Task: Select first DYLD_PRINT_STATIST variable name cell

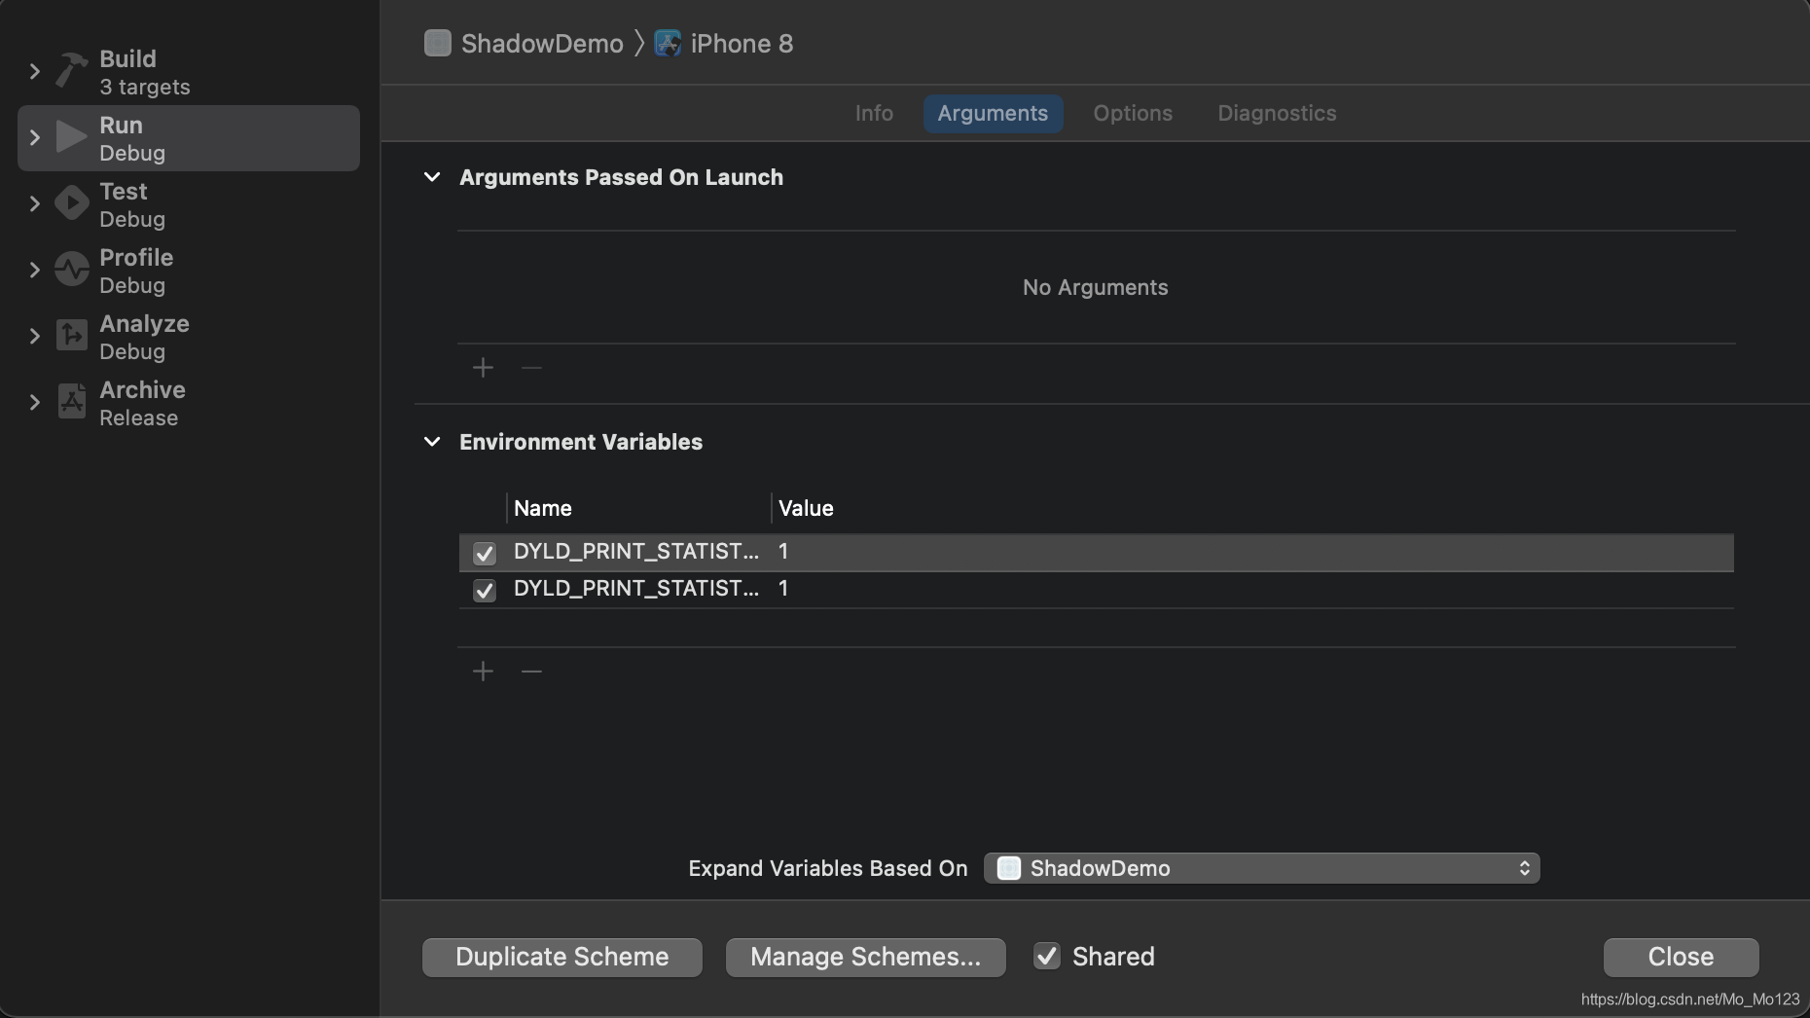Action: coord(636,552)
